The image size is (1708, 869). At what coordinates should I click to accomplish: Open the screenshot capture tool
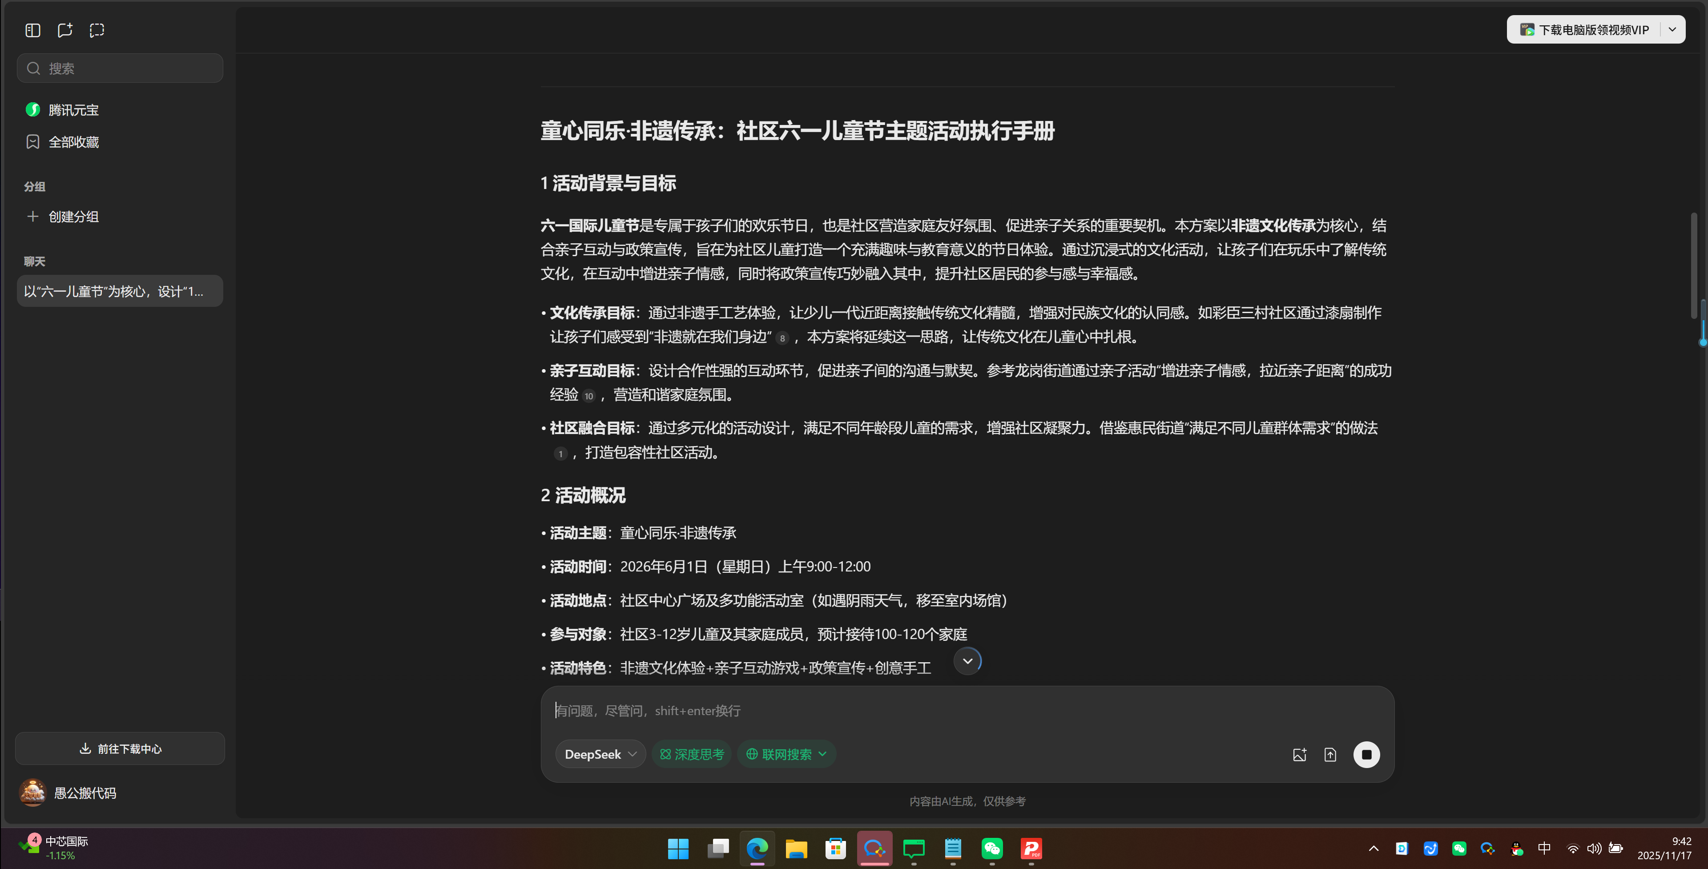pos(97,30)
